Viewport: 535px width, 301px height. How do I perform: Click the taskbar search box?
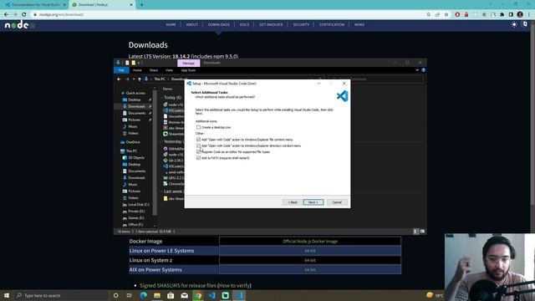click(61, 295)
